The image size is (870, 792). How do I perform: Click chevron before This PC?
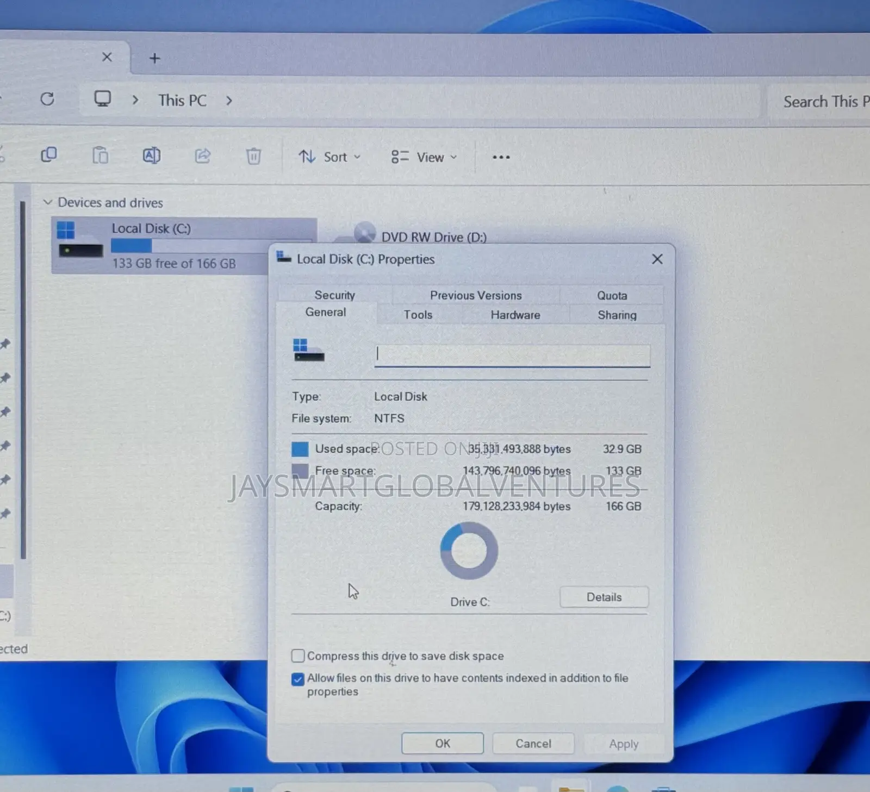(135, 100)
